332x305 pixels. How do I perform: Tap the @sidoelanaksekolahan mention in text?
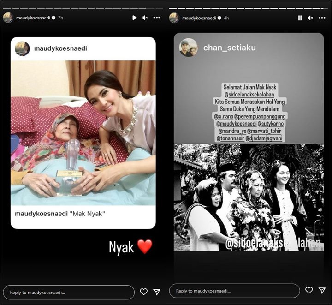tap(249, 94)
